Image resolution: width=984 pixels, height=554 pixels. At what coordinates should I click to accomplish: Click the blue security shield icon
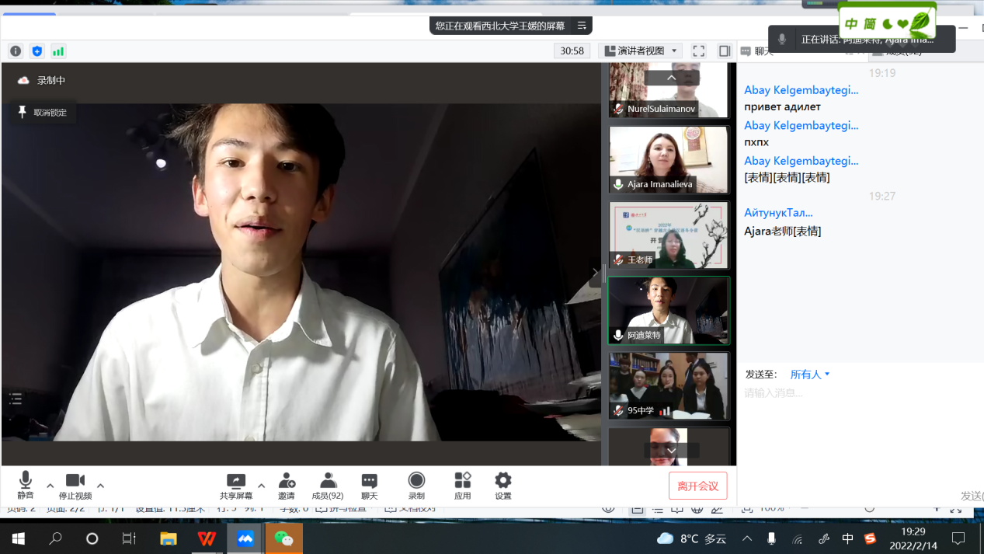(x=37, y=51)
